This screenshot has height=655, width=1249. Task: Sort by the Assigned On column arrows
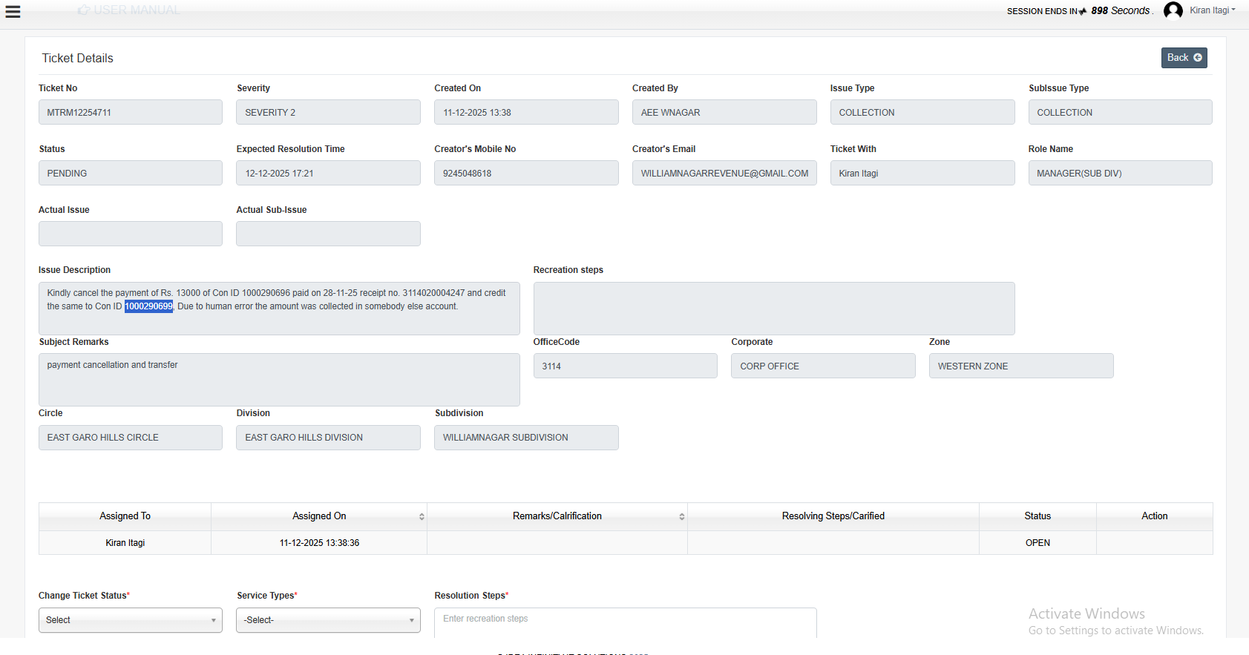[x=422, y=516]
